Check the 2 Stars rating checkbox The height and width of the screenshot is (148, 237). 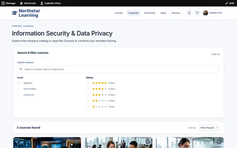(87, 101)
